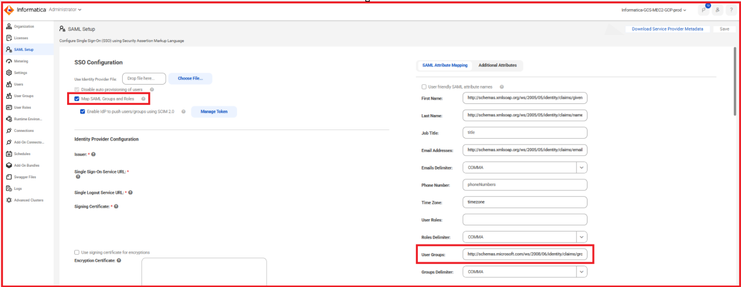The image size is (741, 287).
Task: Open the User Roles sidebar icon
Action: click(9, 107)
